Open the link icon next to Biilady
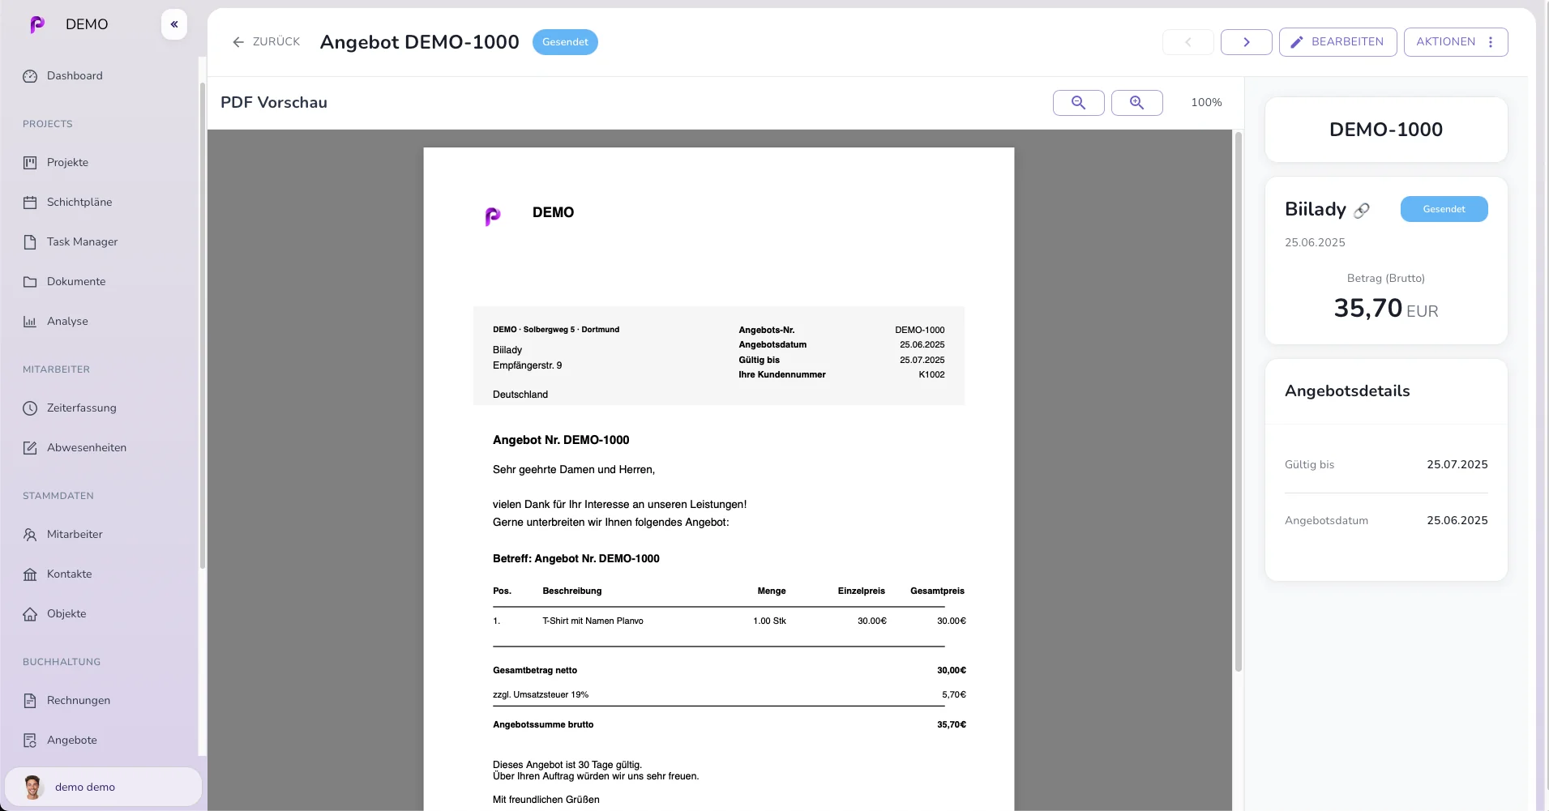The height and width of the screenshot is (811, 1549). pyautogui.click(x=1362, y=210)
